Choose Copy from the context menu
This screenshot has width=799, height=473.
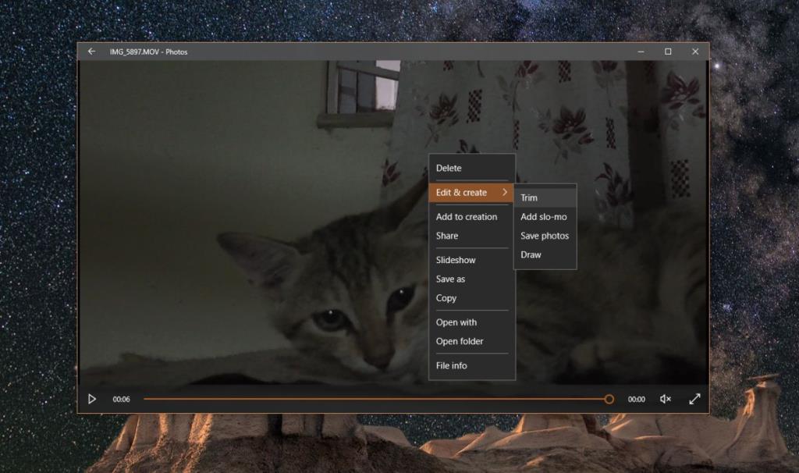[x=446, y=298]
